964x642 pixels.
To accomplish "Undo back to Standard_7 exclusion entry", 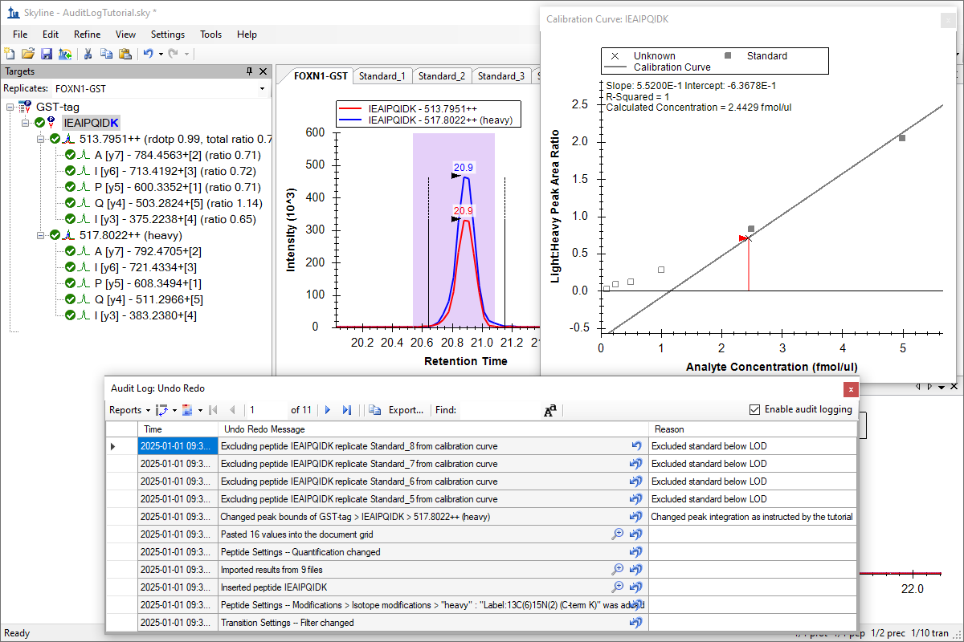I will (637, 464).
